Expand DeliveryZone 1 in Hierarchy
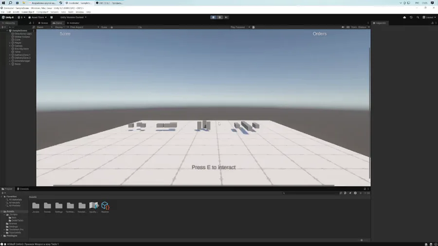 pyautogui.click(x=10, y=55)
